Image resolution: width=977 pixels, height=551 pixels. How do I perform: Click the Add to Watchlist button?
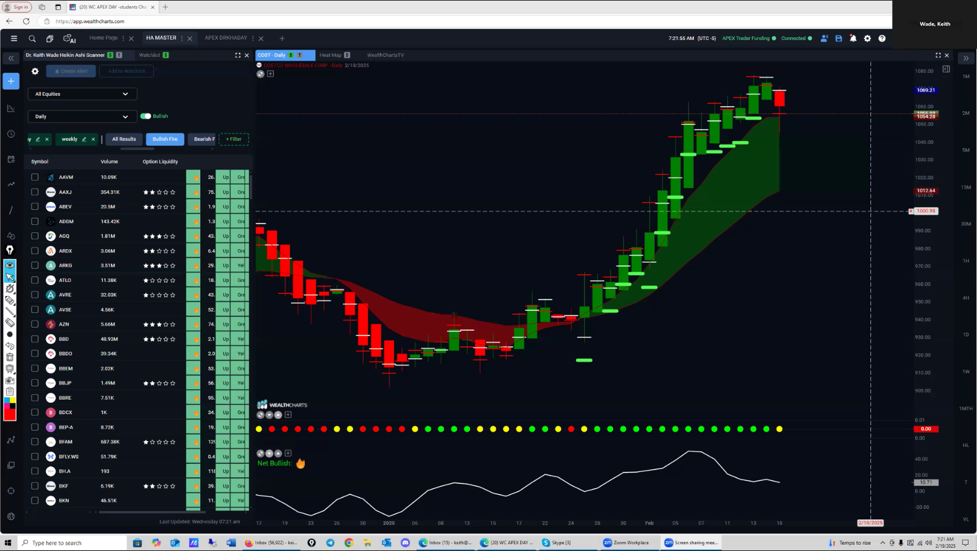(127, 71)
